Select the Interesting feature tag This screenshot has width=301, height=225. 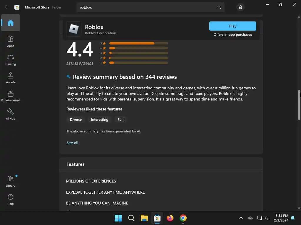(99, 120)
